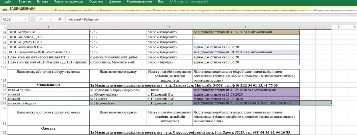Select column B header
Viewport: 357px width, 135px height.
[118, 27]
